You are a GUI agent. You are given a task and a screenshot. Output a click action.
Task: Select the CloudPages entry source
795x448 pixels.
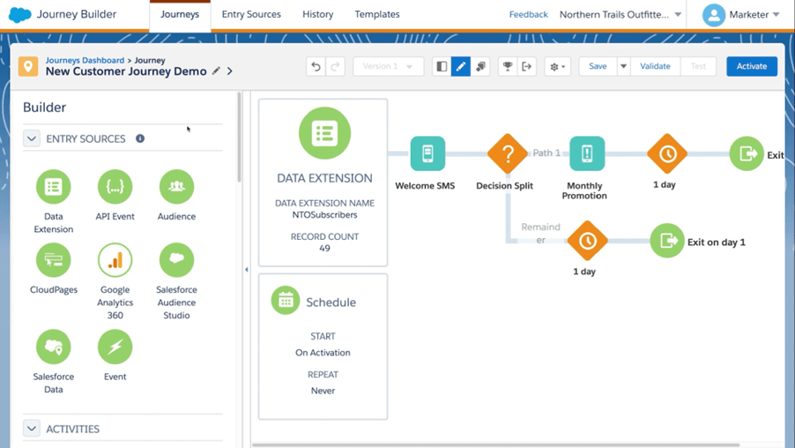[x=53, y=260]
